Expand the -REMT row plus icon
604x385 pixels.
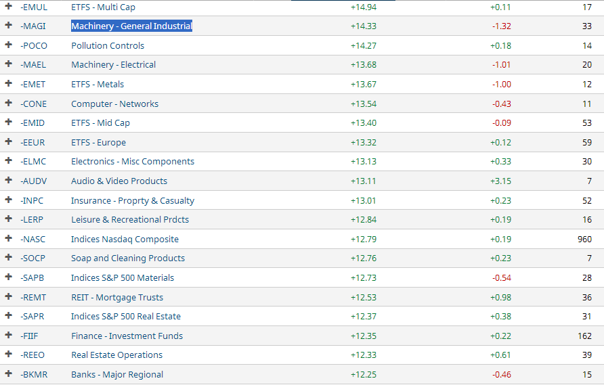pos(8,296)
